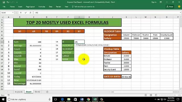
Task: Select the Security Guard cell in Vlookup Table
Action: coord(112,69)
